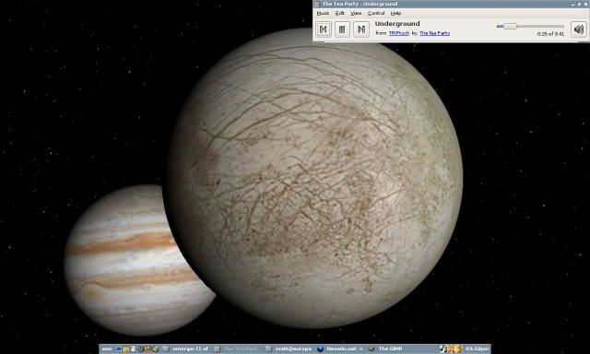Skip forward to the next track
This screenshot has width=590, height=354.
pos(360,29)
